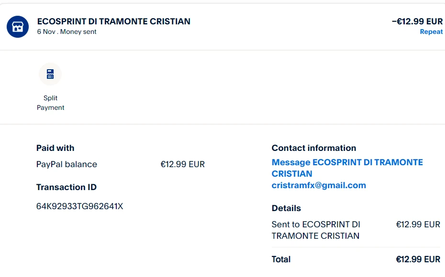Click 'Sent to ECOSPRINT DI TRAMONTE CRISTIAN' line
Viewport: 445px width, 277px height.
[316, 230]
